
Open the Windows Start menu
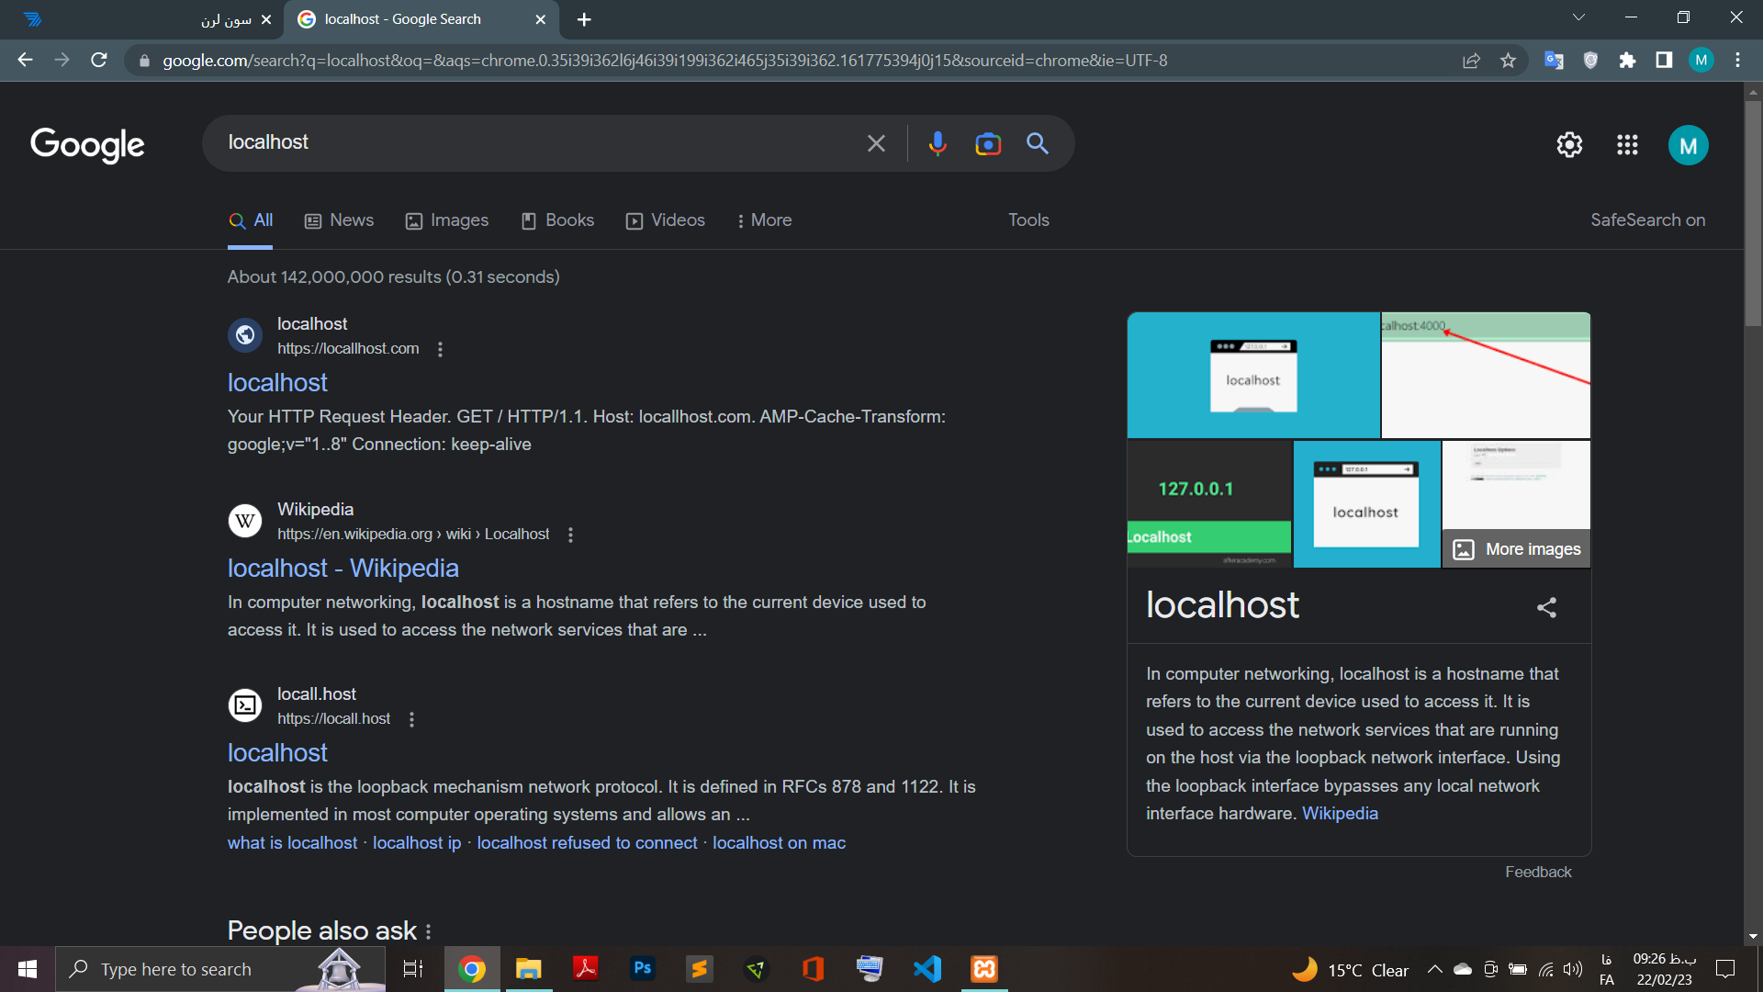tap(27, 969)
